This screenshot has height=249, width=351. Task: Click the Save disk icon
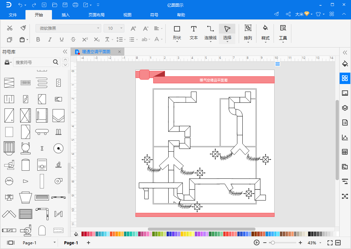tap(65, 5)
